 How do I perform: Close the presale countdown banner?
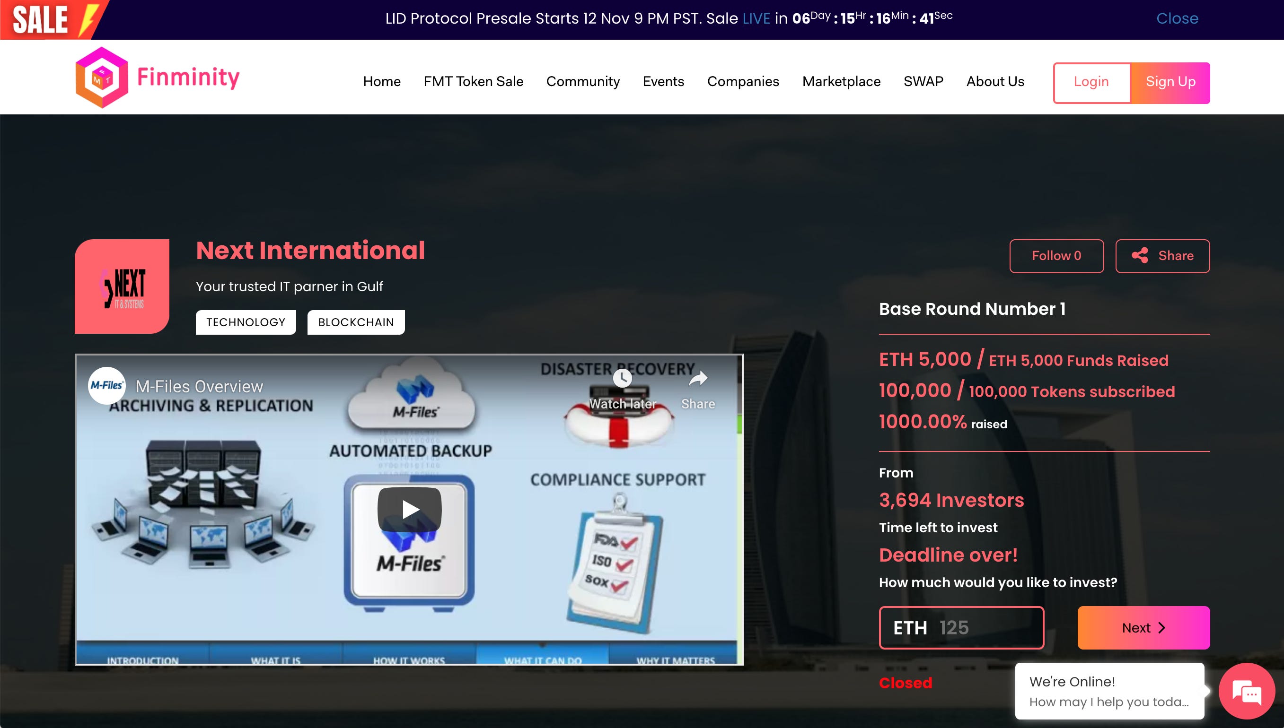pyautogui.click(x=1177, y=18)
